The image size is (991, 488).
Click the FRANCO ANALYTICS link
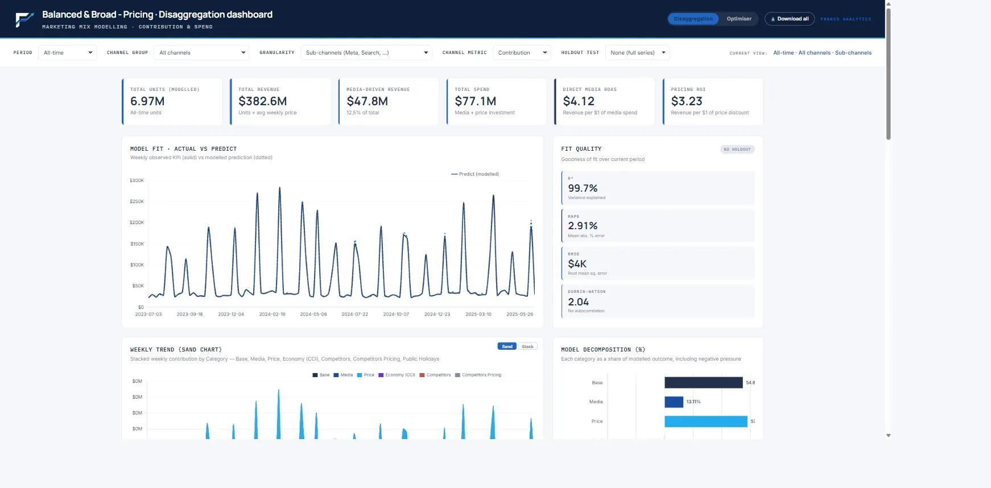[845, 19]
